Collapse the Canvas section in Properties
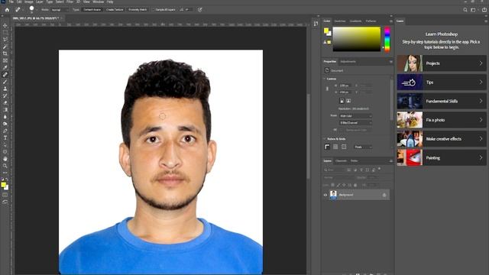 click(x=325, y=79)
